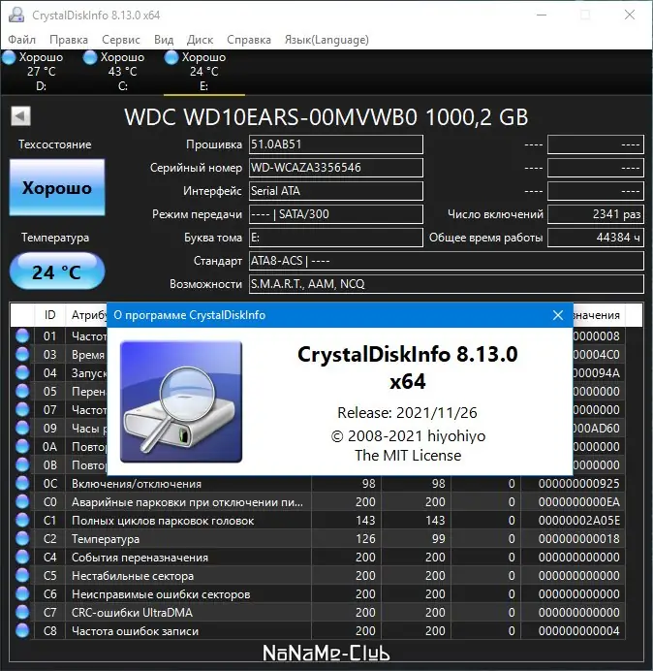The width and height of the screenshot is (653, 671).
Task: Click status orb for attribute C6
Action: (x=22, y=594)
